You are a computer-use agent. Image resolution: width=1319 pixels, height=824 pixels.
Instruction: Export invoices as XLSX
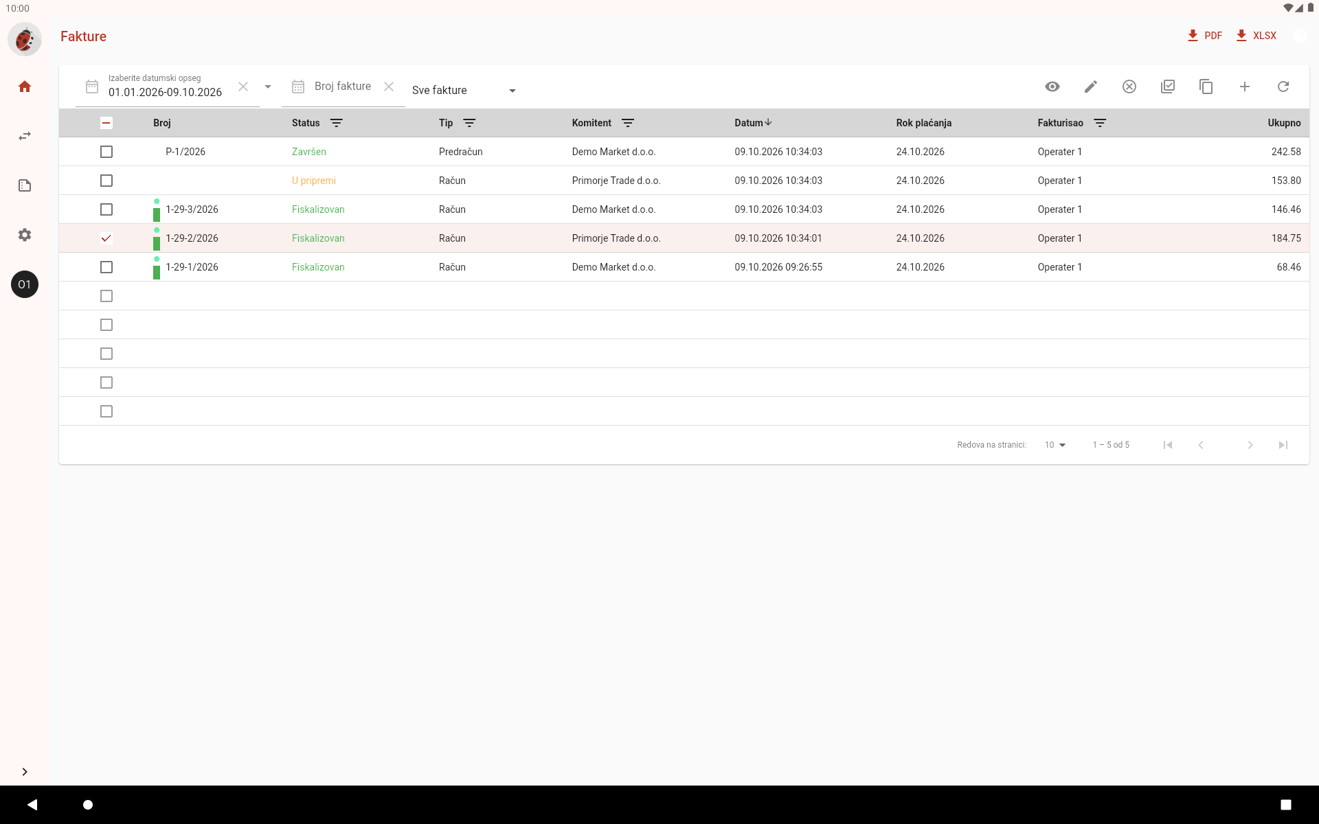coord(1256,36)
